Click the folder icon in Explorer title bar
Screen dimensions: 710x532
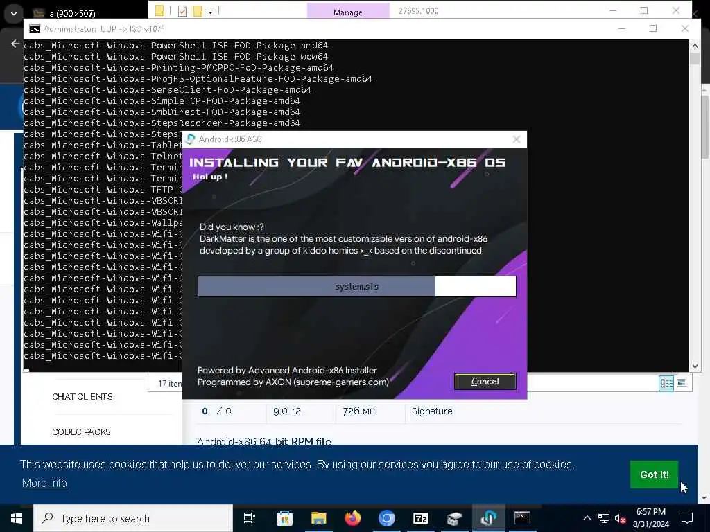click(159, 10)
